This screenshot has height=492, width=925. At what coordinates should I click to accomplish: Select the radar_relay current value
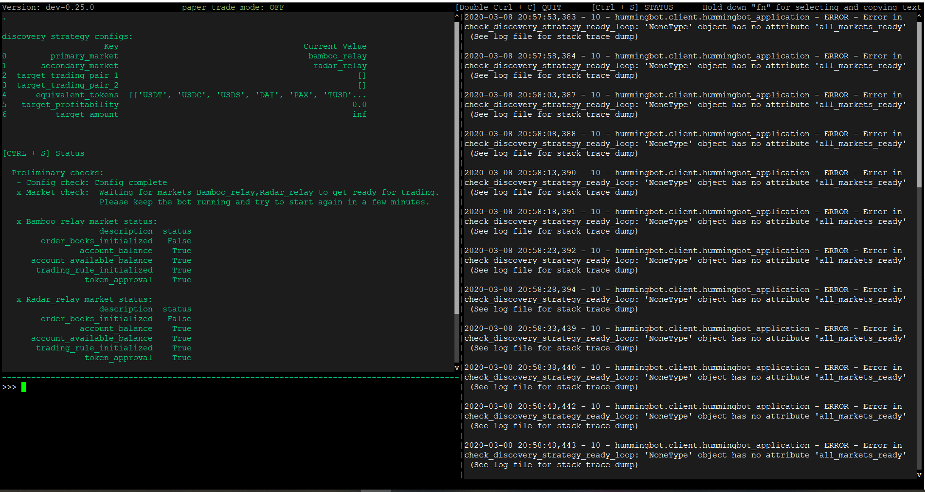coord(340,66)
